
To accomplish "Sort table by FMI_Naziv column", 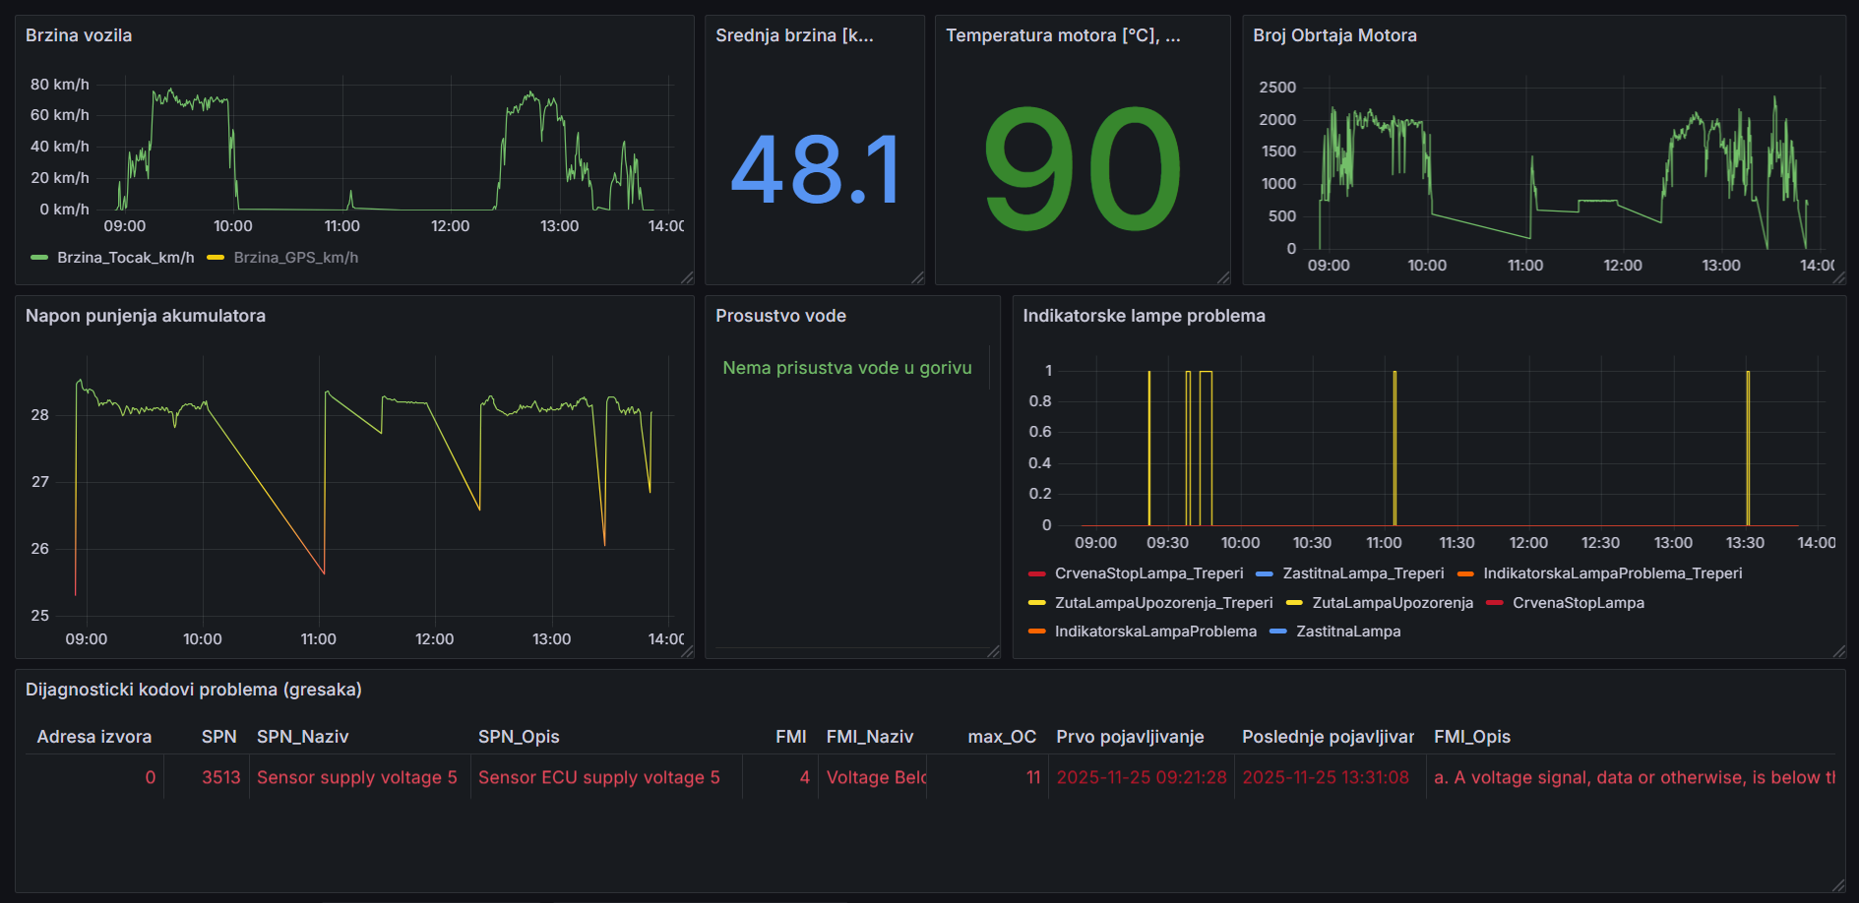I will pos(870,737).
